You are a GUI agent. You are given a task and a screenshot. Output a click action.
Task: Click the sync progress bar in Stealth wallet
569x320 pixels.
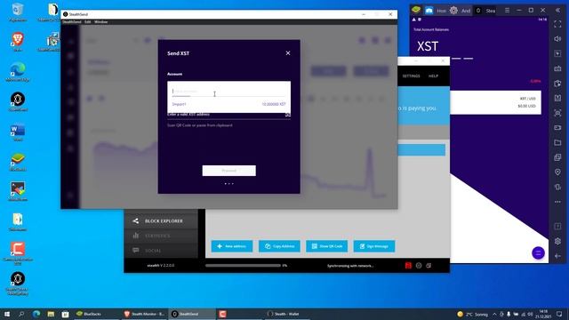(x=243, y=266)
